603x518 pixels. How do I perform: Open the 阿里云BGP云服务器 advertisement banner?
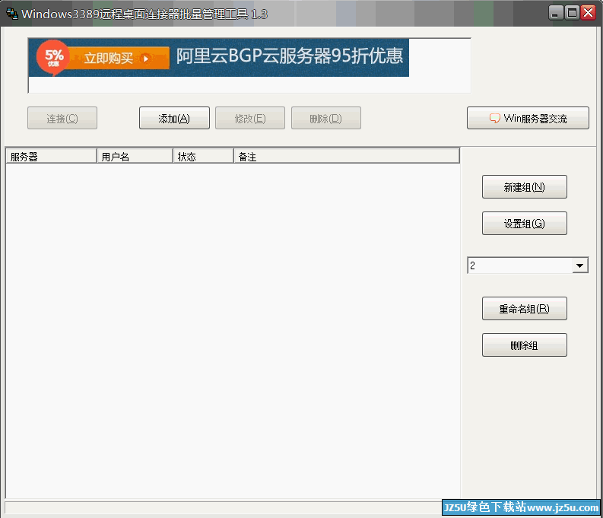[x=218, y=58]
